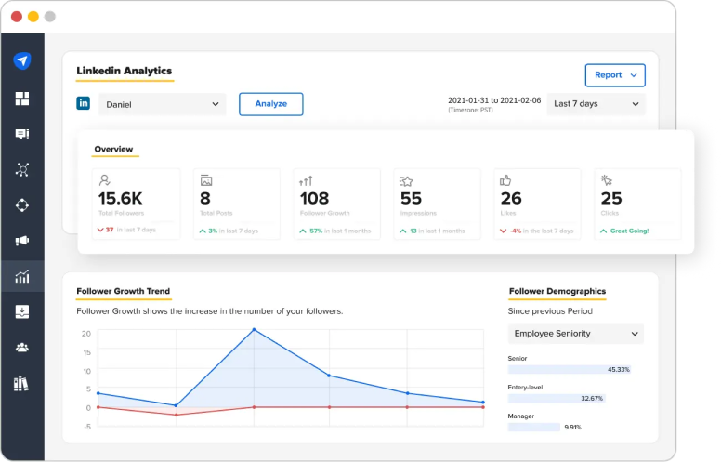
Task: Open the team people sidebar icon
Action: [x=22, y=348]
